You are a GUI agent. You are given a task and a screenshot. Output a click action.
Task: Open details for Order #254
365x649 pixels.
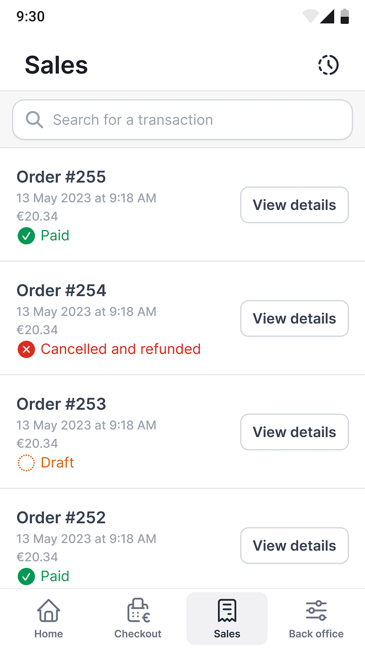tap(294, 318)
